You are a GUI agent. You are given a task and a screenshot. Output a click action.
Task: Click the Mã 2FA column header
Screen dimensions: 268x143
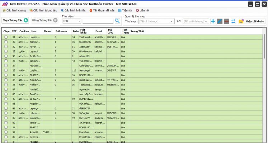(x=113, y=31)
